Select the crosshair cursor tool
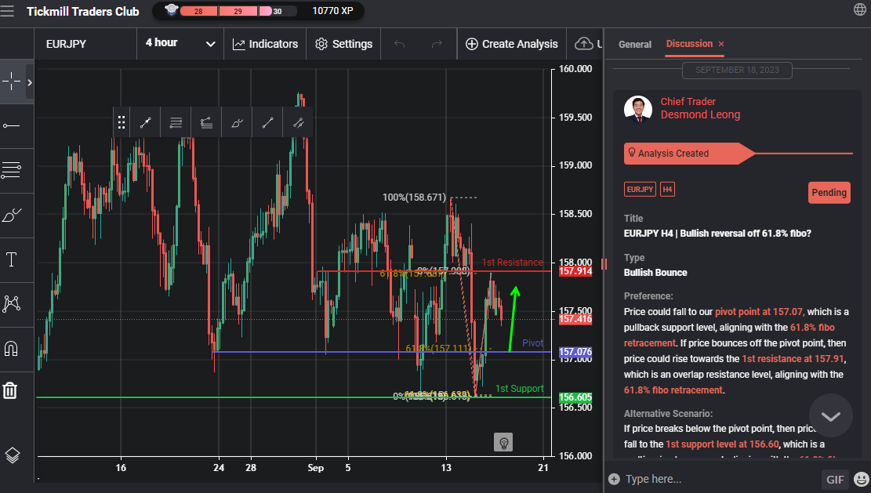Screen dimensions: 871x493 point(11,82)
